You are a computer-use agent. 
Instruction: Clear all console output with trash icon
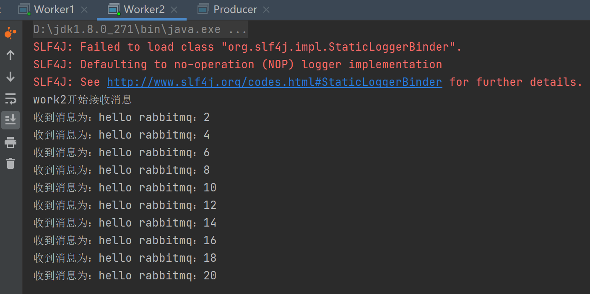[10, 163]
